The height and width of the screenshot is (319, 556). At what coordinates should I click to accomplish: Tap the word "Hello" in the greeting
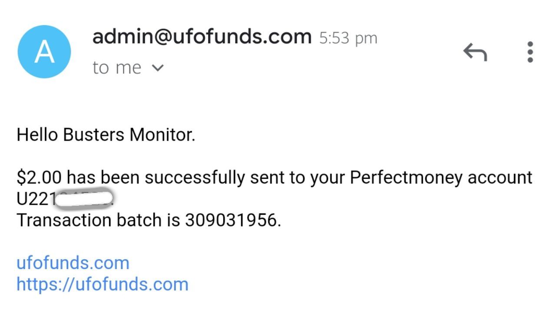[37, 135]
